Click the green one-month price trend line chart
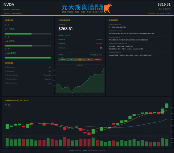The height and width of the screenshot is (153, 174). pos(80,80)
